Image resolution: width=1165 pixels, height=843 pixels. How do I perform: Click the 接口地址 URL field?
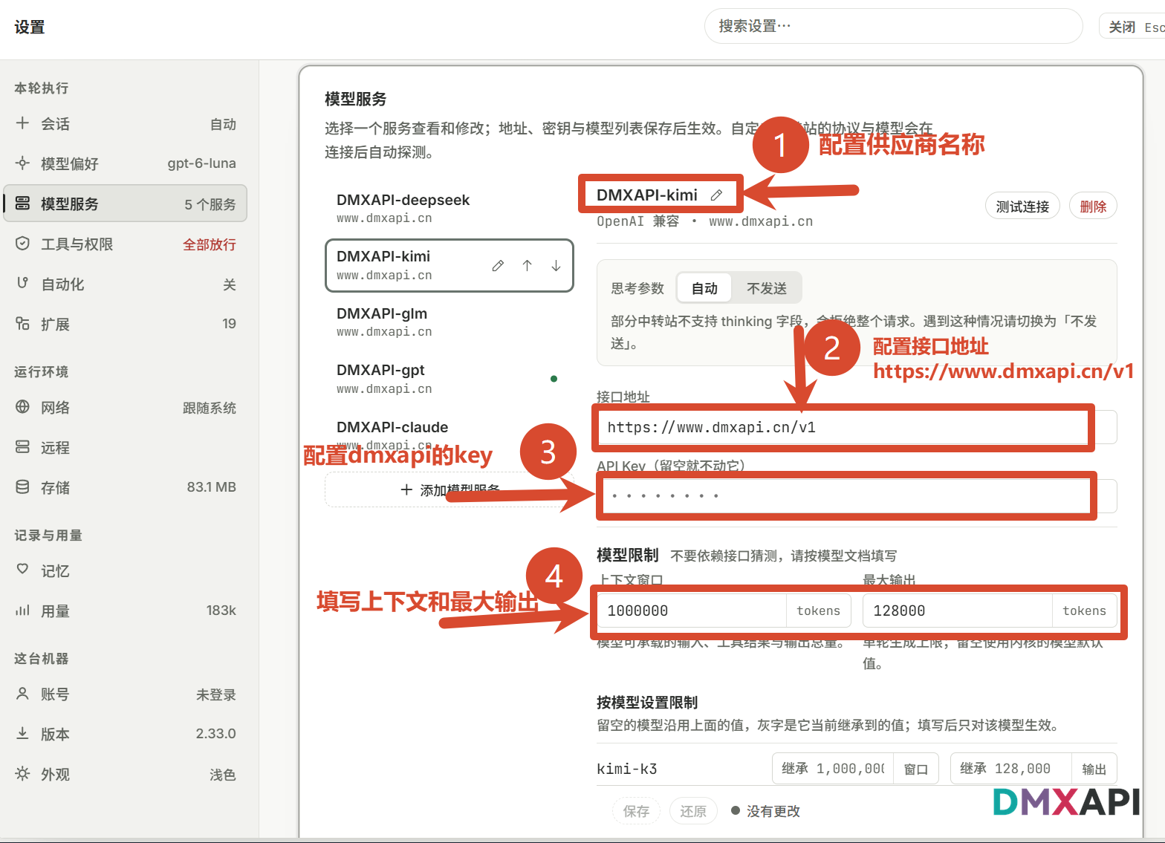(857, 427)
